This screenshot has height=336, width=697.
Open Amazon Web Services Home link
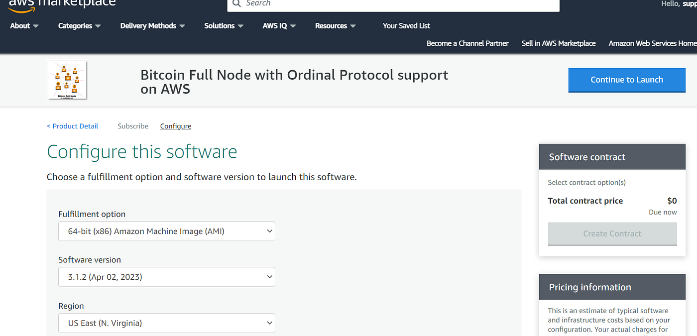[x=653, y=43]
